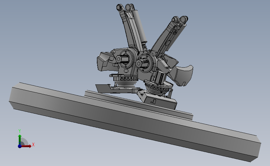Click the blue Z axis origin ball

[x=20, y=146]
